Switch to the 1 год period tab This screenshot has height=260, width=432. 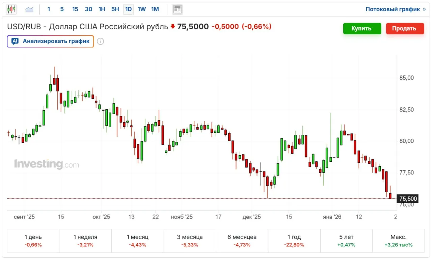[294, 240]
